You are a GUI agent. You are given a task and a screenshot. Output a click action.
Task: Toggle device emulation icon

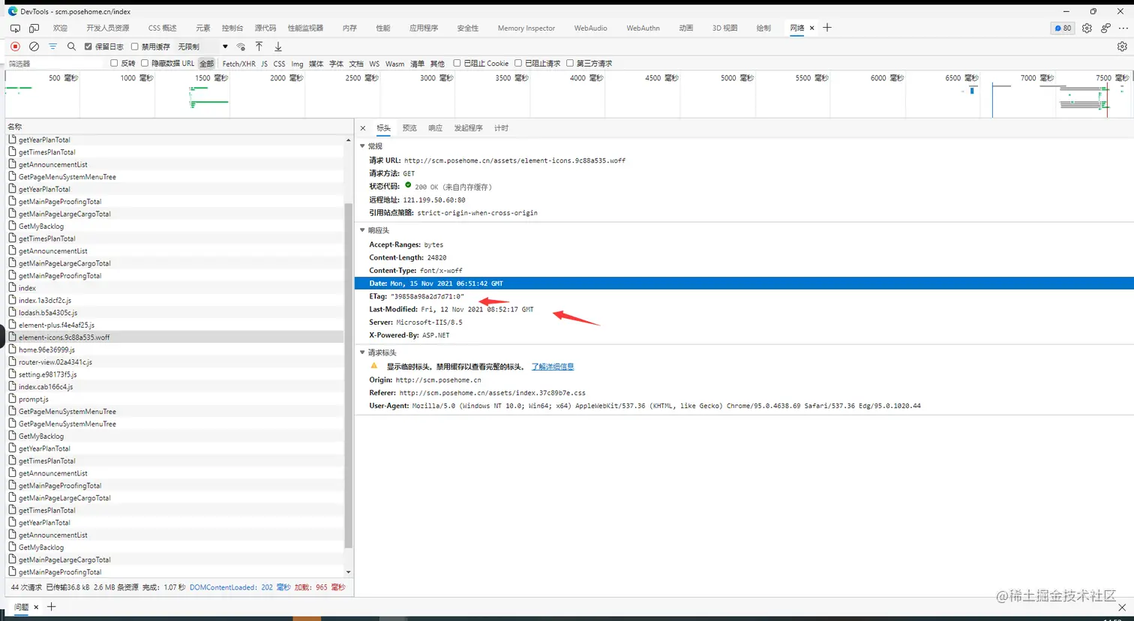pyautogui.click(x=34, y=28)
